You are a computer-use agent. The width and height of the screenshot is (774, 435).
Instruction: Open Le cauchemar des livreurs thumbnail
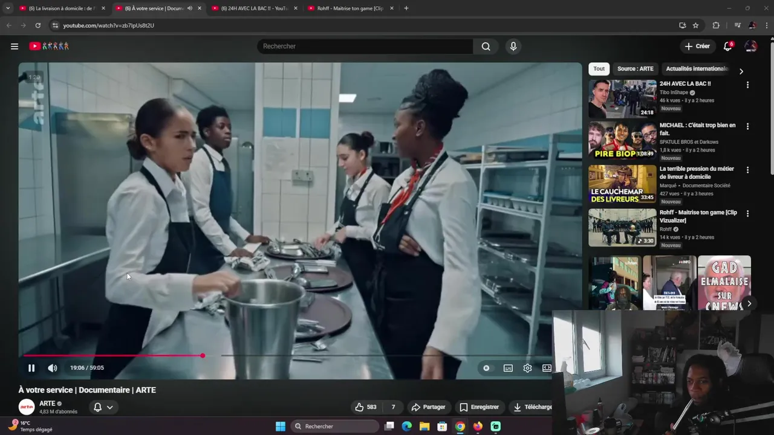[x=622, y=184]
